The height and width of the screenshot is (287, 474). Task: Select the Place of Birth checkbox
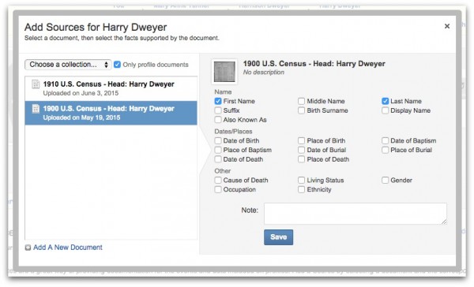pyautogui.click(x=302, y=140)
